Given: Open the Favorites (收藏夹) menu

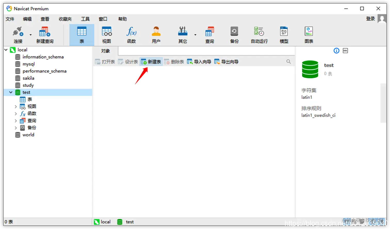Looking at the screenshot, I should coord(65,19).
